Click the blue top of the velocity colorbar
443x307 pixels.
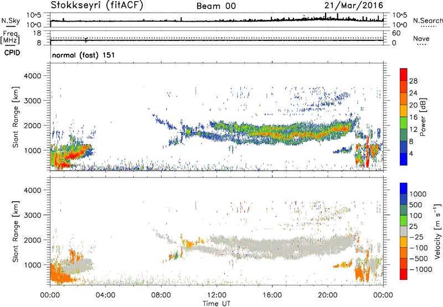coord(404,188)
